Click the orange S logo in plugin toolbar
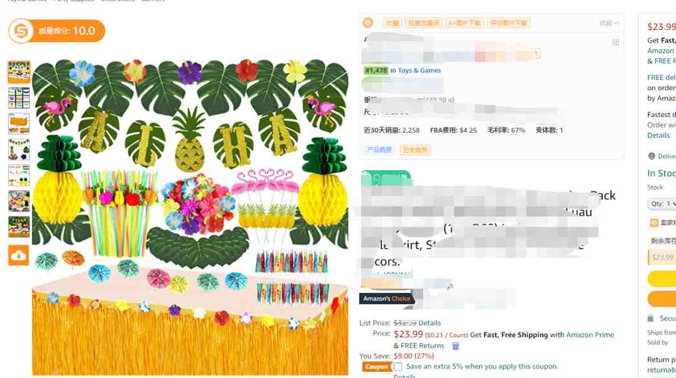676x378 pixels. tap(368, 23)
